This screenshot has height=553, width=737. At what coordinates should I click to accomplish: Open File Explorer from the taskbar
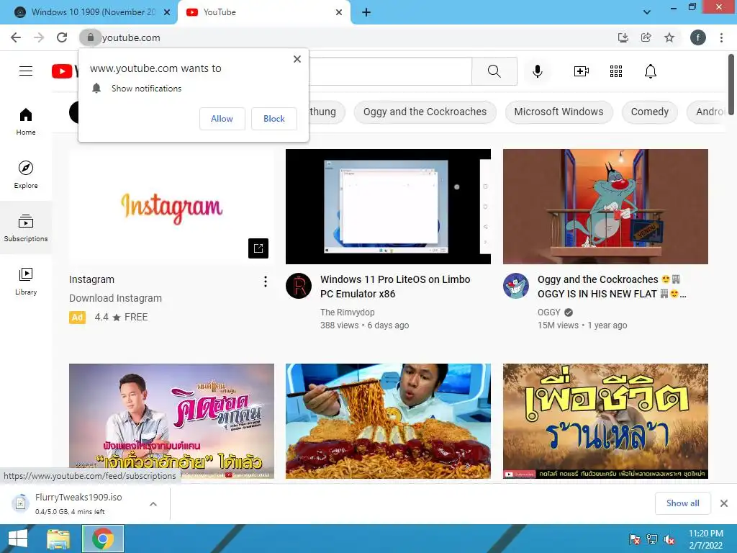click(x=58, y=539)
